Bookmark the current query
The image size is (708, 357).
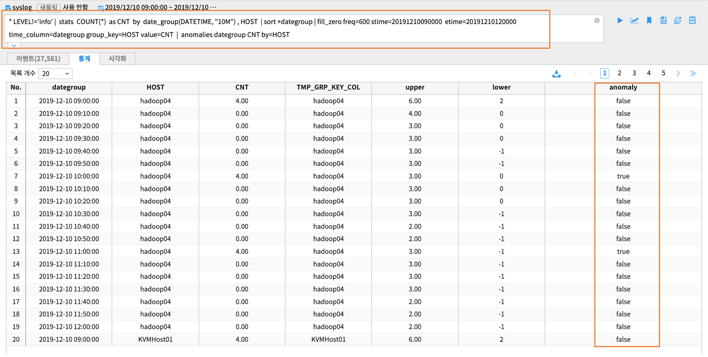[x=649, y=20]
